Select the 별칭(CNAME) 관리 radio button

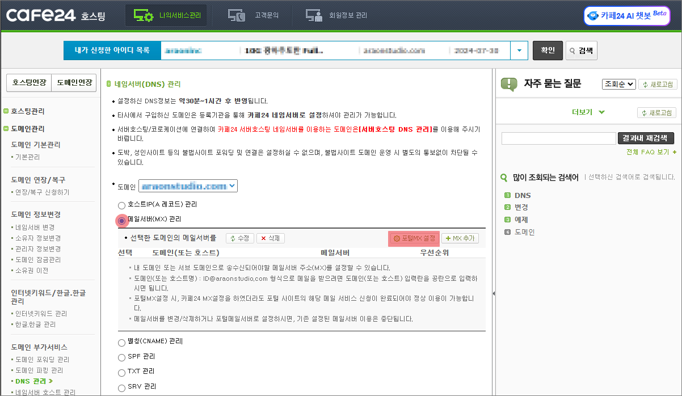pyautogui.click(x=120, y=342)
